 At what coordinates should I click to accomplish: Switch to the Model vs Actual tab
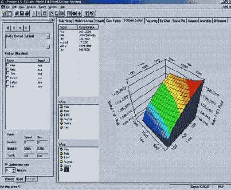click(84, 21)
